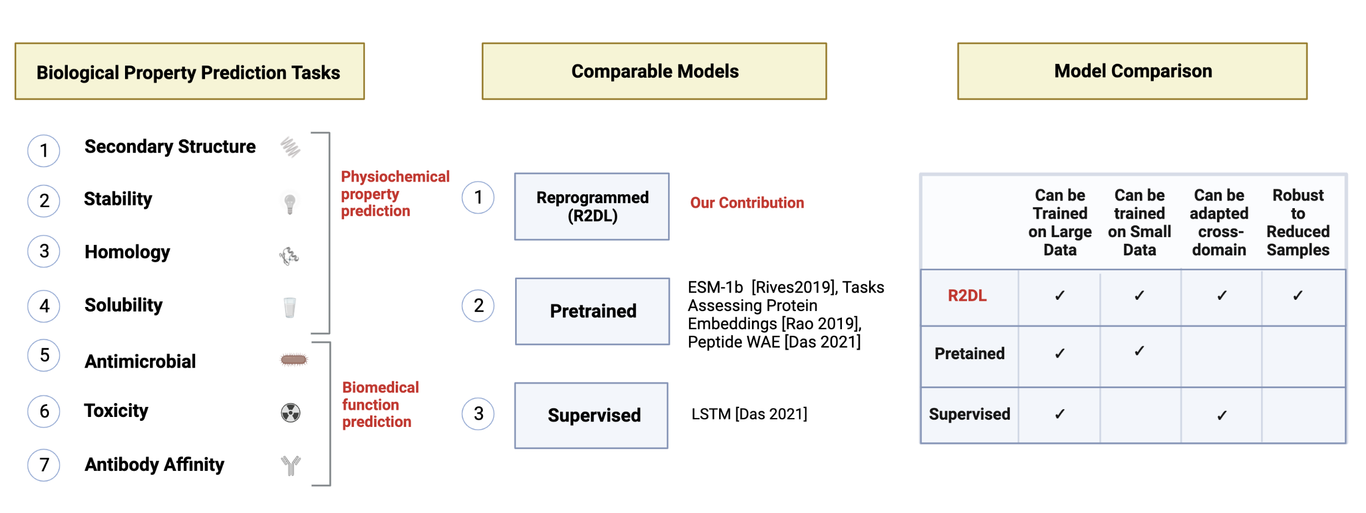Screen dimensions: 1366x513
Task: Click the Stability light bulb icon
Action: click(290, 203)
